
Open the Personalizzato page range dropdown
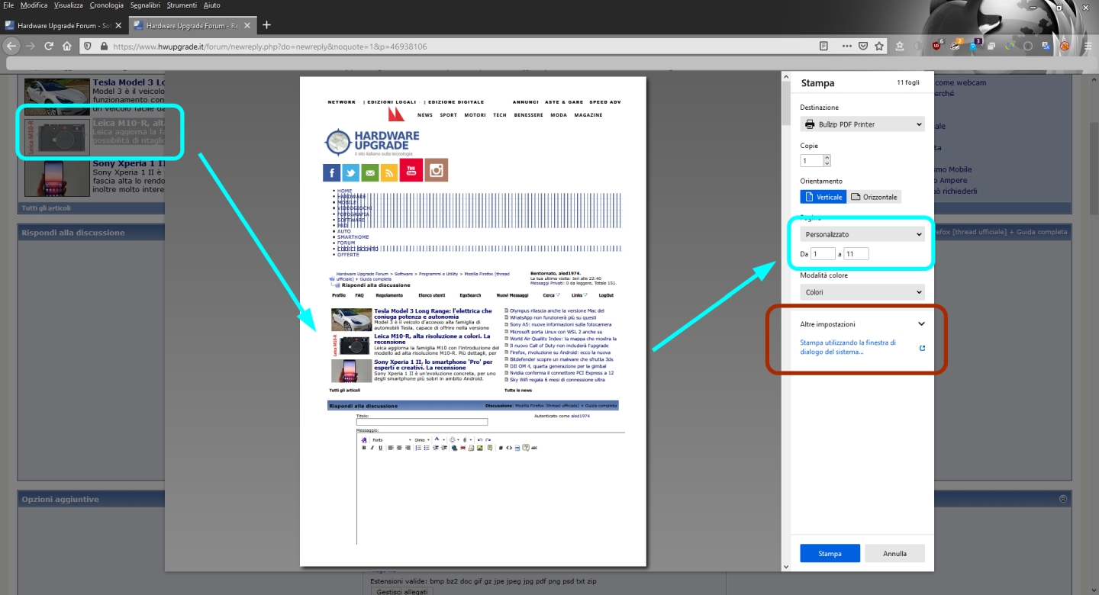tap(862, 234)
